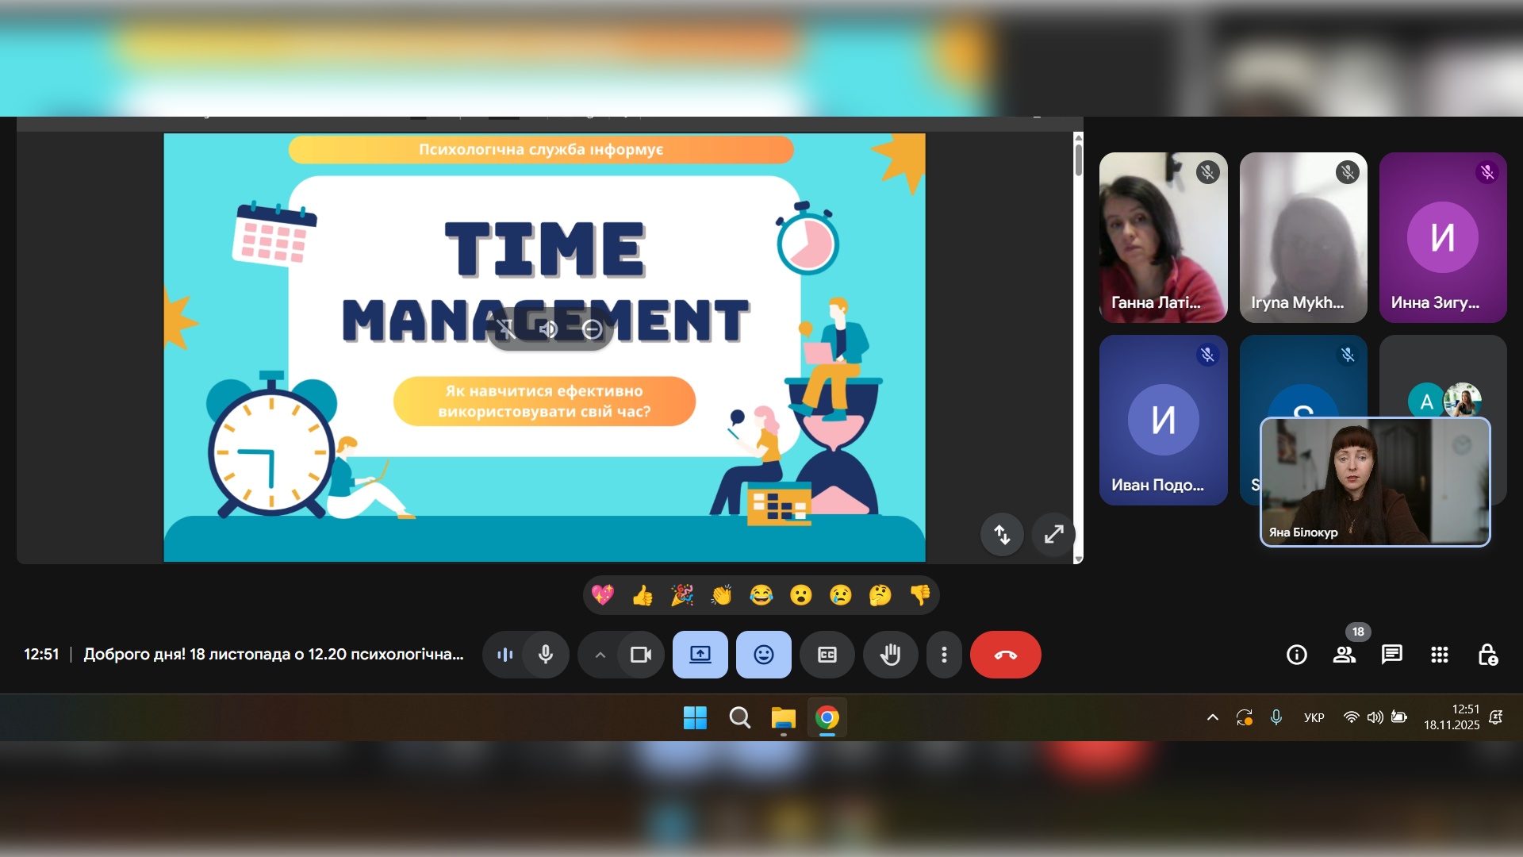Open audio settings sound-bars button
1523x857 pixels.
tap(504, 655)
